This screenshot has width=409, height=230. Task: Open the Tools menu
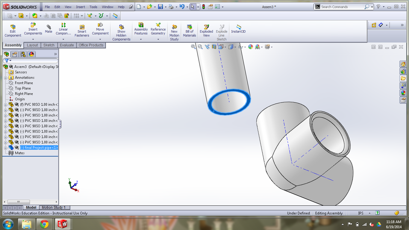93,7
